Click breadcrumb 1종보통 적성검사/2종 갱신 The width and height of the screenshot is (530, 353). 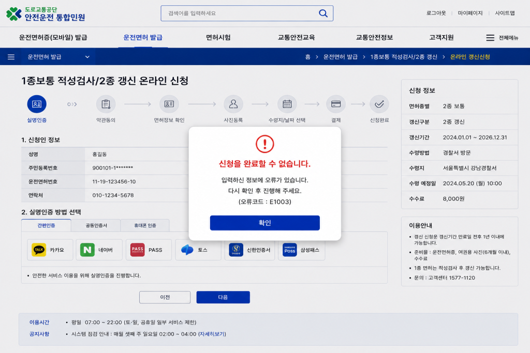coord(404,57)
